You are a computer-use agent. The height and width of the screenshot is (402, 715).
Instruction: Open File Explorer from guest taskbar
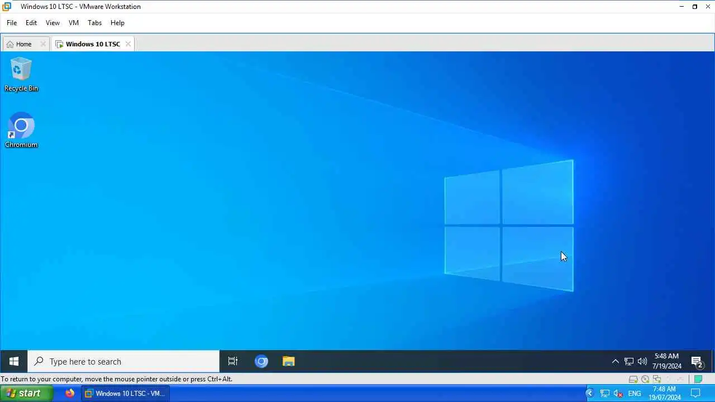point(288,361)
